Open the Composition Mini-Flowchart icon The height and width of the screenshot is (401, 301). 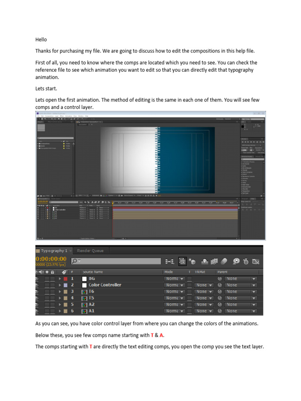pyautogui.click(x=169, y=261)
